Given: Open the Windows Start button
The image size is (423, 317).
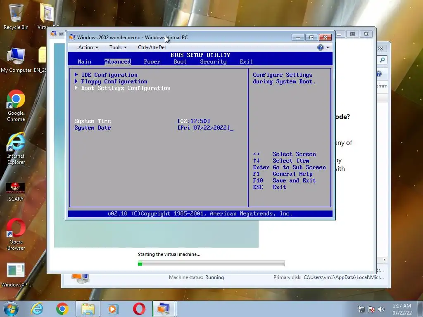Looking at the screenshot, I should coord(11,309).
